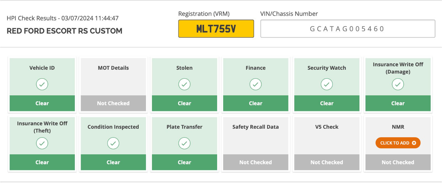Click the Stolen card checkmark icon
Image resolution: width=442 pixels, height=183 pixels.
[x=184, y=84]
